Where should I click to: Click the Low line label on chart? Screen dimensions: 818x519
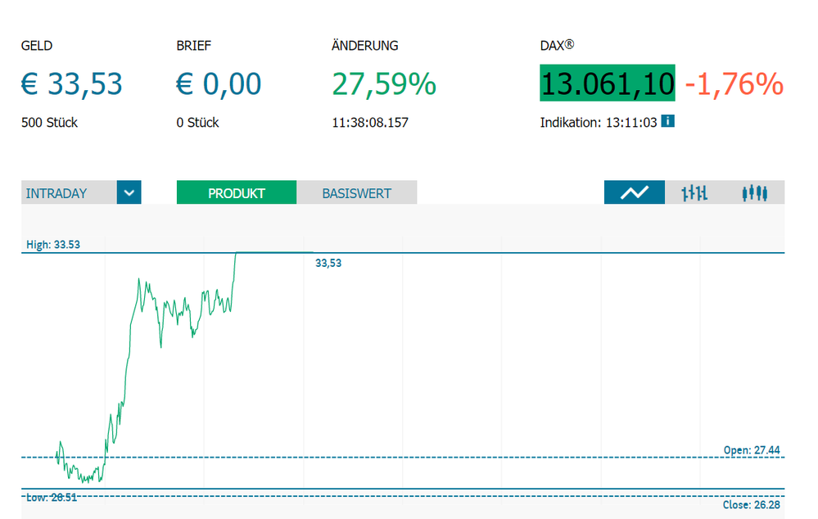click(x=52, y=497)
